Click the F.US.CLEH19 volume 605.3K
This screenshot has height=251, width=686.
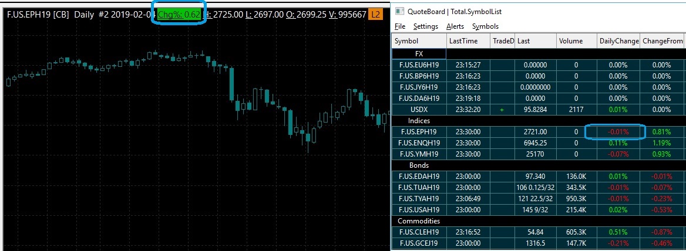[576, 232]
